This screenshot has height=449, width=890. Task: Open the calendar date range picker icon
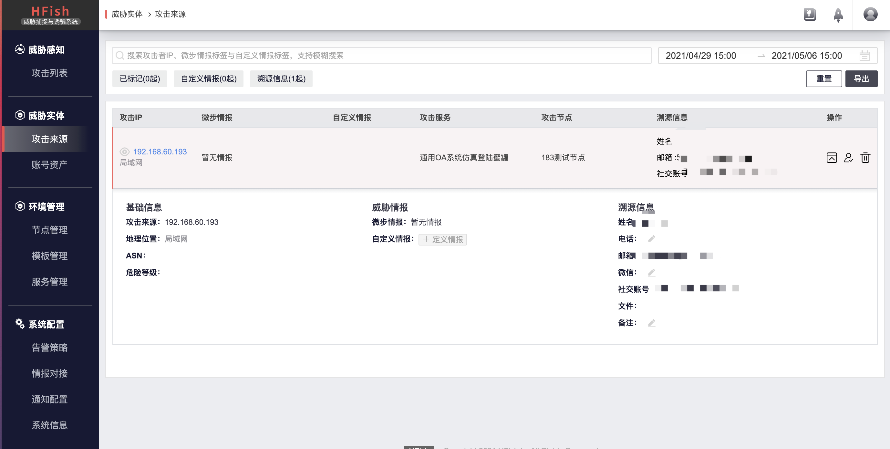(x=864, y=56)
